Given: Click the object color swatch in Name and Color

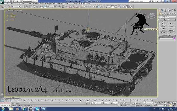Looking at the screenshot, I should [174, 39].
